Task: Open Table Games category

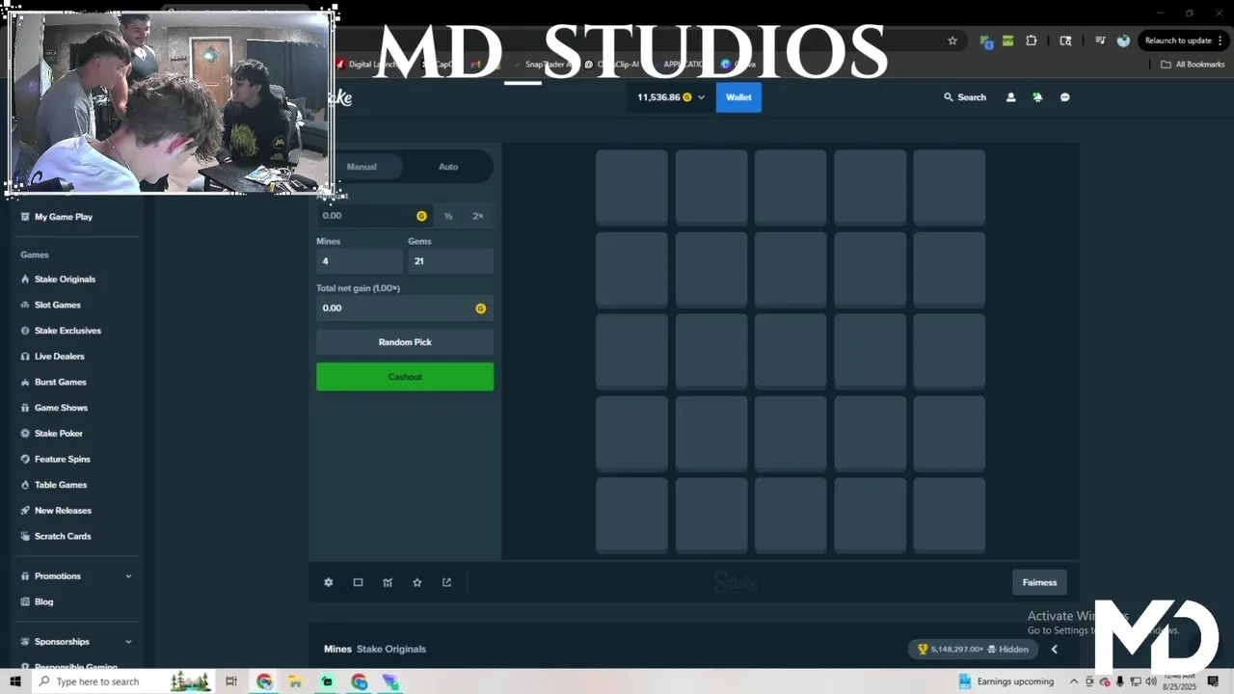Action: click(x=61, y=485)
